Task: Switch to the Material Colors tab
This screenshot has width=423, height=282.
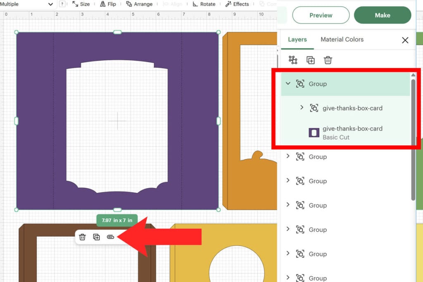Action: 342,39
